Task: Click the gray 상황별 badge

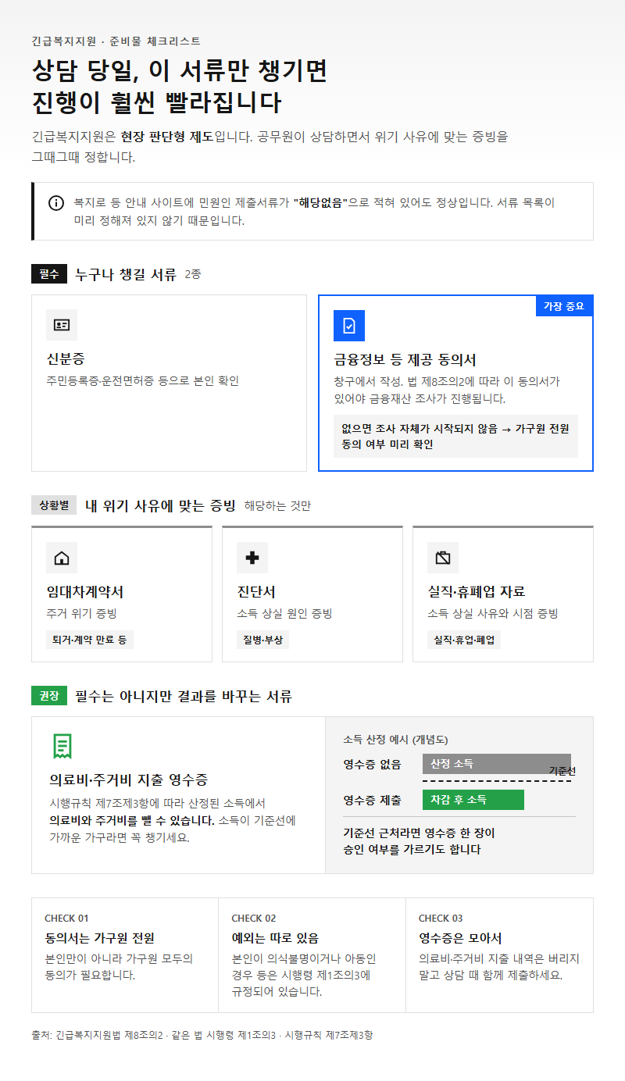Action: (x=54, y=505)
